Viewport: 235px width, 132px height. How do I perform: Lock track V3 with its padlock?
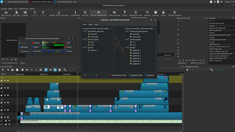2,102
